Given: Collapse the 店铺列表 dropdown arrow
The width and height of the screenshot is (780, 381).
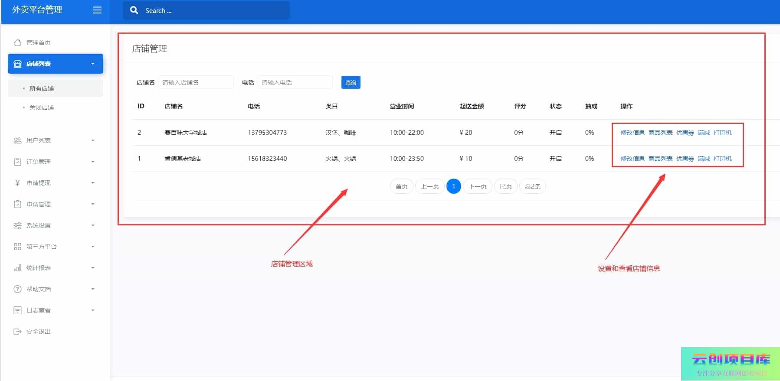Looking at the screenshot, I should click(x=93, y=64).
